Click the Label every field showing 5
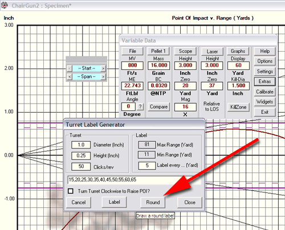Screen dimensions: 285x230 (146, 166)
